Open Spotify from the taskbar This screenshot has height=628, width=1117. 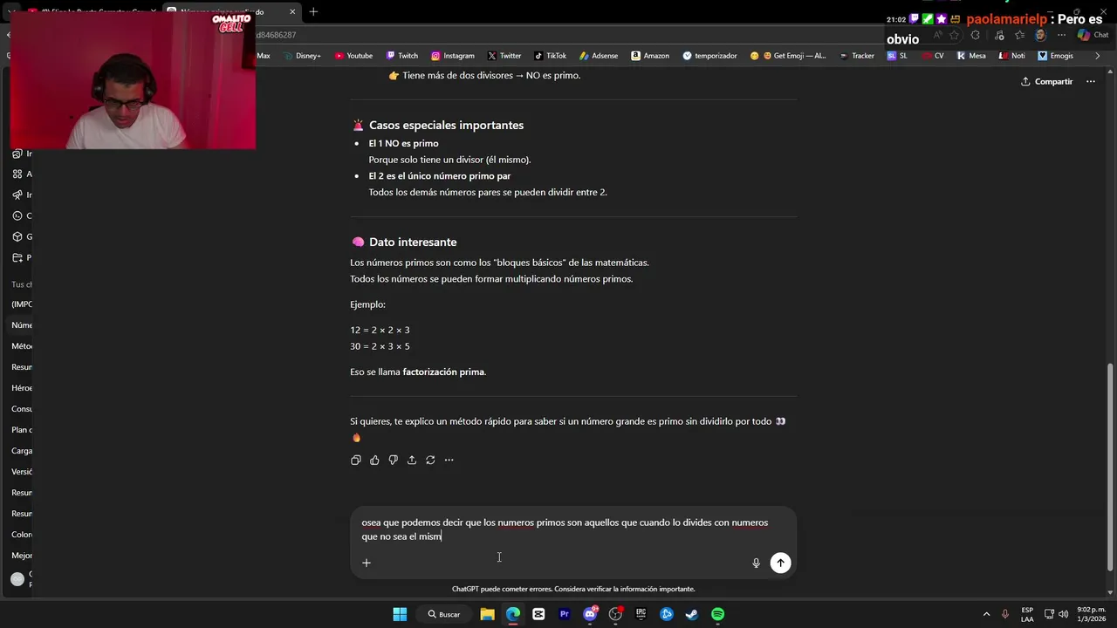pos(717,614)
